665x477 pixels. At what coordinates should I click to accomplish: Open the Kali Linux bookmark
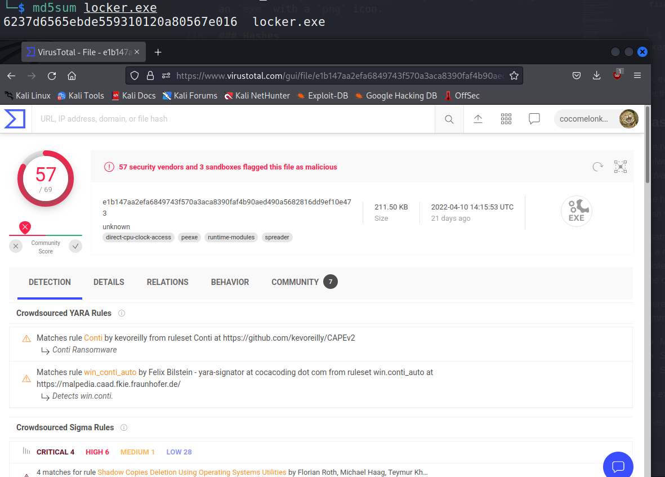pos(28,96)
